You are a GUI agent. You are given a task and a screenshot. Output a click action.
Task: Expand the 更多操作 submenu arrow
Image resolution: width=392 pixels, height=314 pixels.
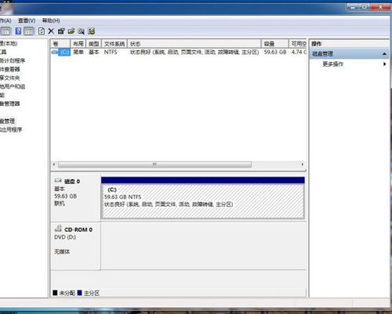(384, 64)
